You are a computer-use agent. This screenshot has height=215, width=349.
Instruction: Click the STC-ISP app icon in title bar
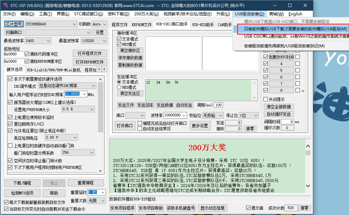click(5, 5)
